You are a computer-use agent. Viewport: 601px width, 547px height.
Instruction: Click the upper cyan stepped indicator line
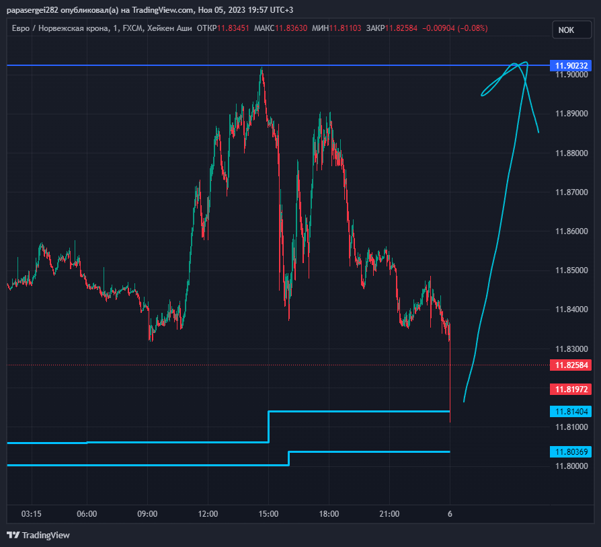pos(359,411)
